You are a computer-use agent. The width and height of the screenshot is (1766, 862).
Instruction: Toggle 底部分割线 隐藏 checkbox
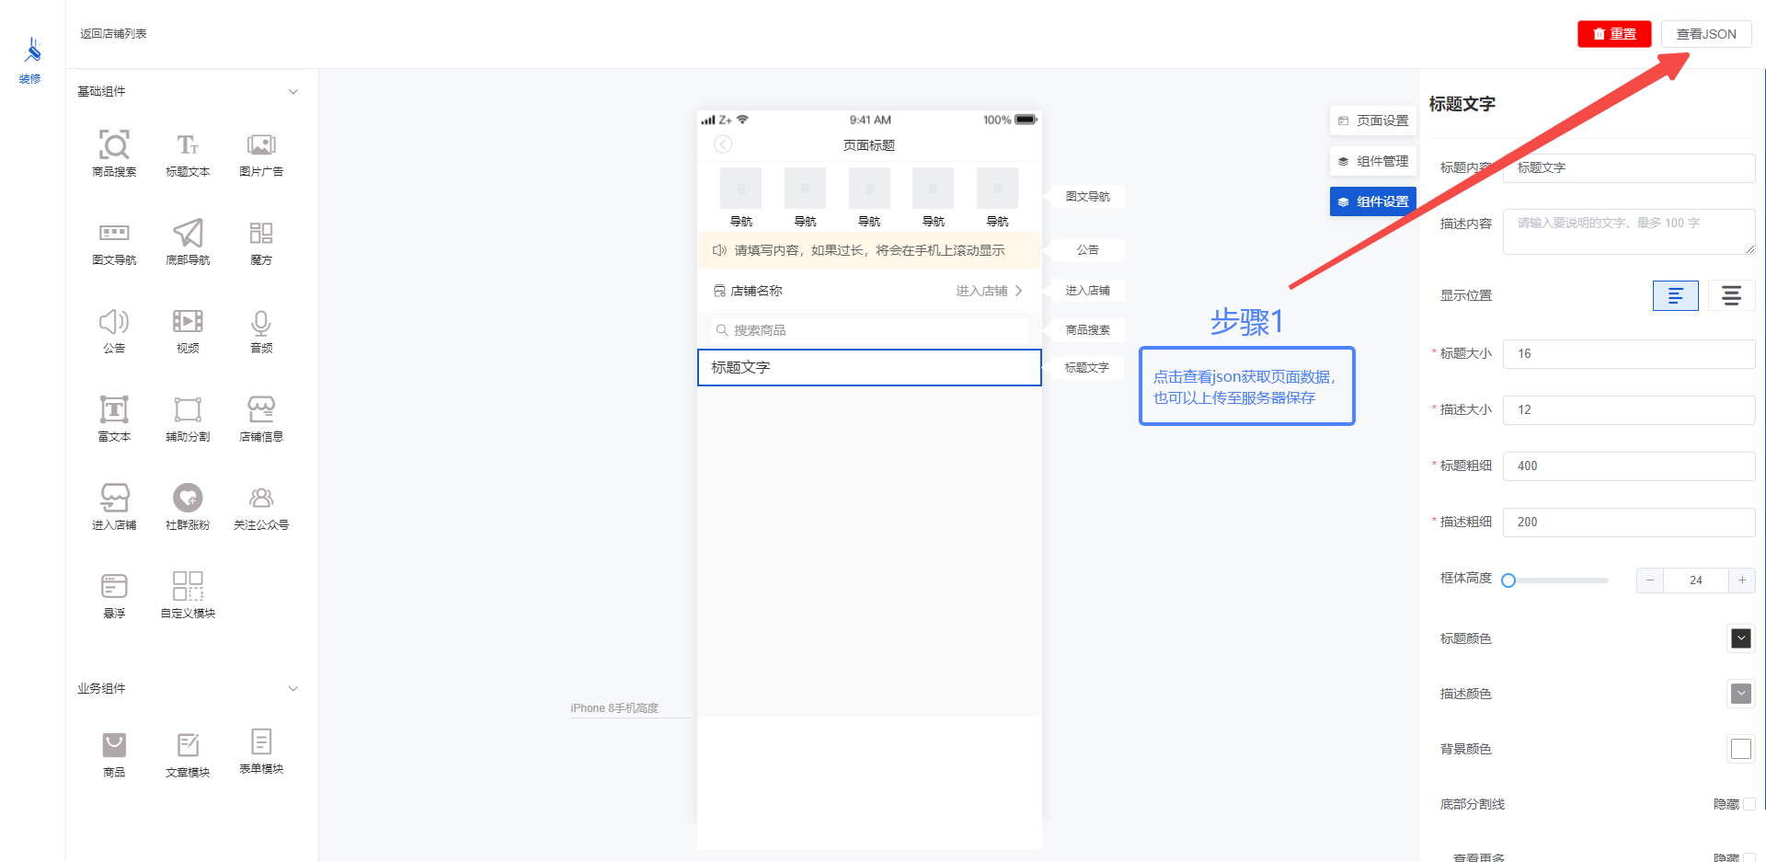(1749, 804)
